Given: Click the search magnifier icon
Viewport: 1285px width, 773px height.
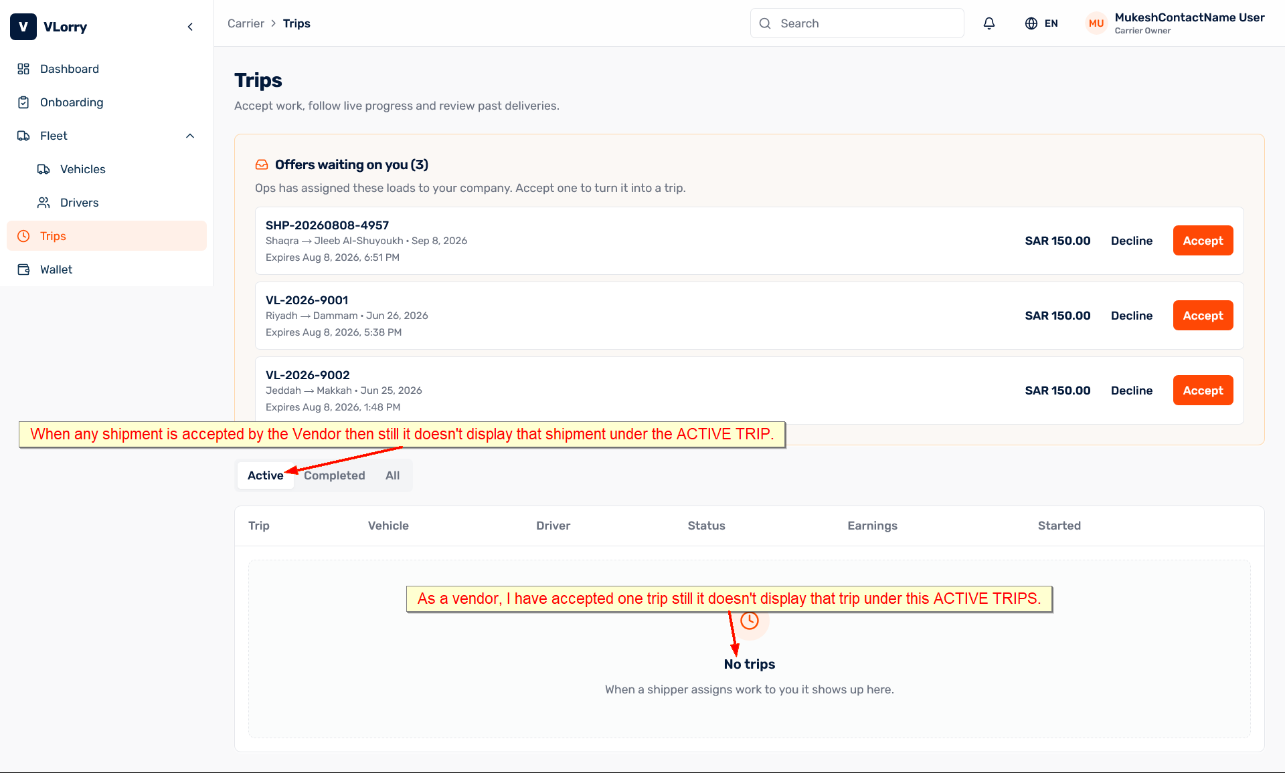Looking at the screenshot, I should click(765, 23).
